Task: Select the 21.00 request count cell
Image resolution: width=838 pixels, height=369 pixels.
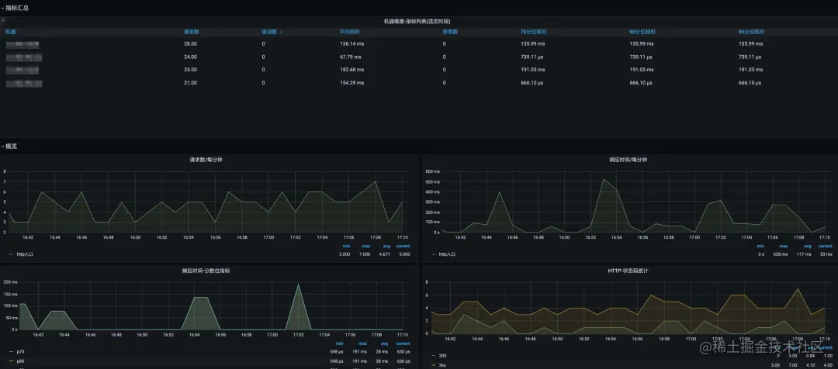Action: click(x=190, y=83)
